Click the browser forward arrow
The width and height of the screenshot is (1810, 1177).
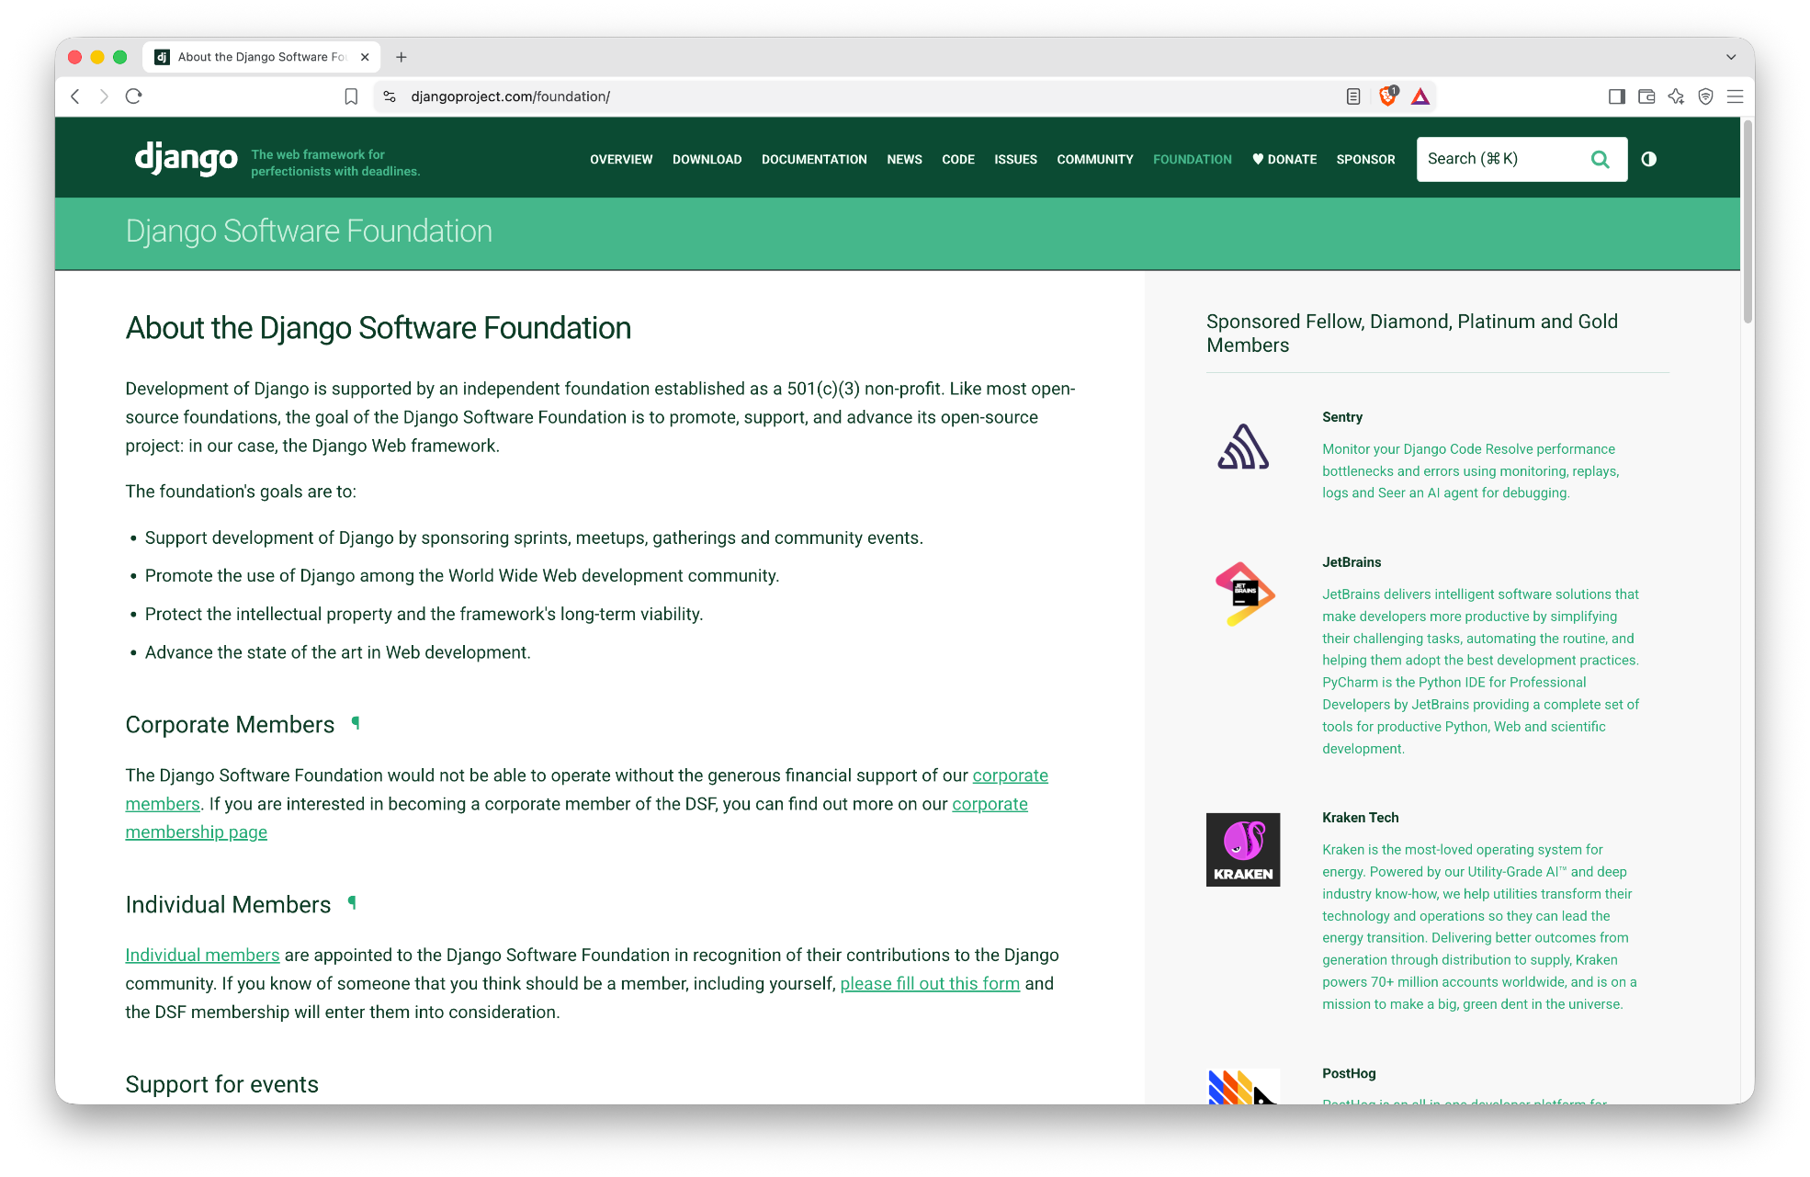pos(104,96)
